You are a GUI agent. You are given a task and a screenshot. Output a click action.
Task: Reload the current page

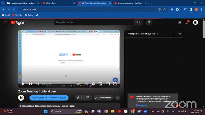(x=14, y=9)
